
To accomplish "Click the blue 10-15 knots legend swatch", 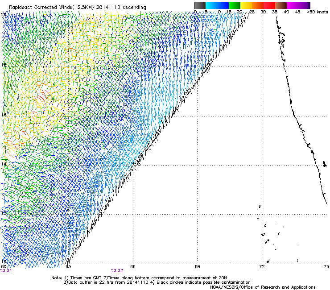I will (223, 5).
